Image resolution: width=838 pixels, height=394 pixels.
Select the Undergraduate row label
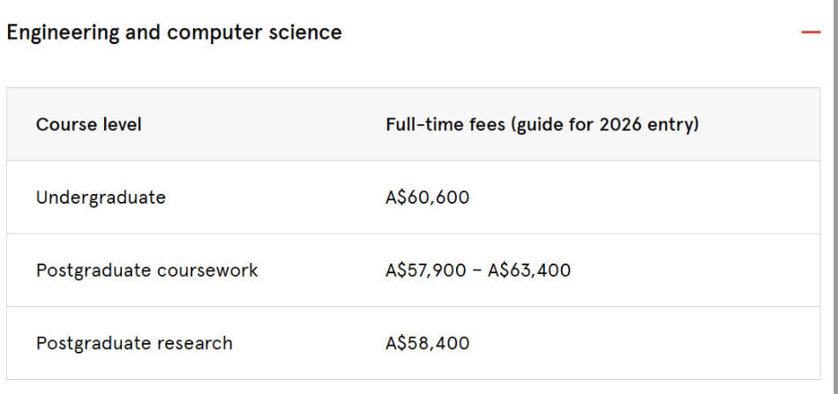coord(101,197)
